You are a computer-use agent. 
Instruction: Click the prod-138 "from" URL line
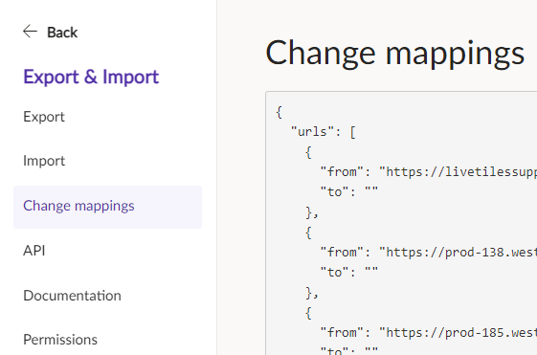click(x=429, y=253)
